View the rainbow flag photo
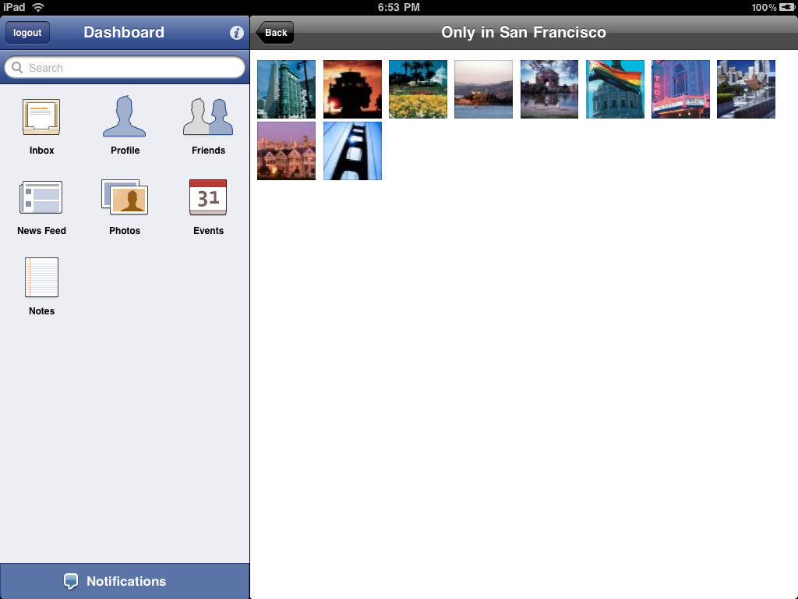This screenshot has height=599, width=798. tap(615, 89)
